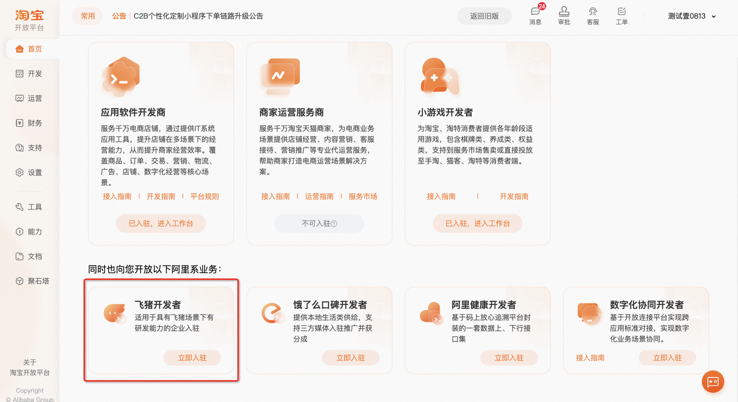The image size is (738, 402).
Task: Click question mark beside 不可入驻
Action: point(334,224)
